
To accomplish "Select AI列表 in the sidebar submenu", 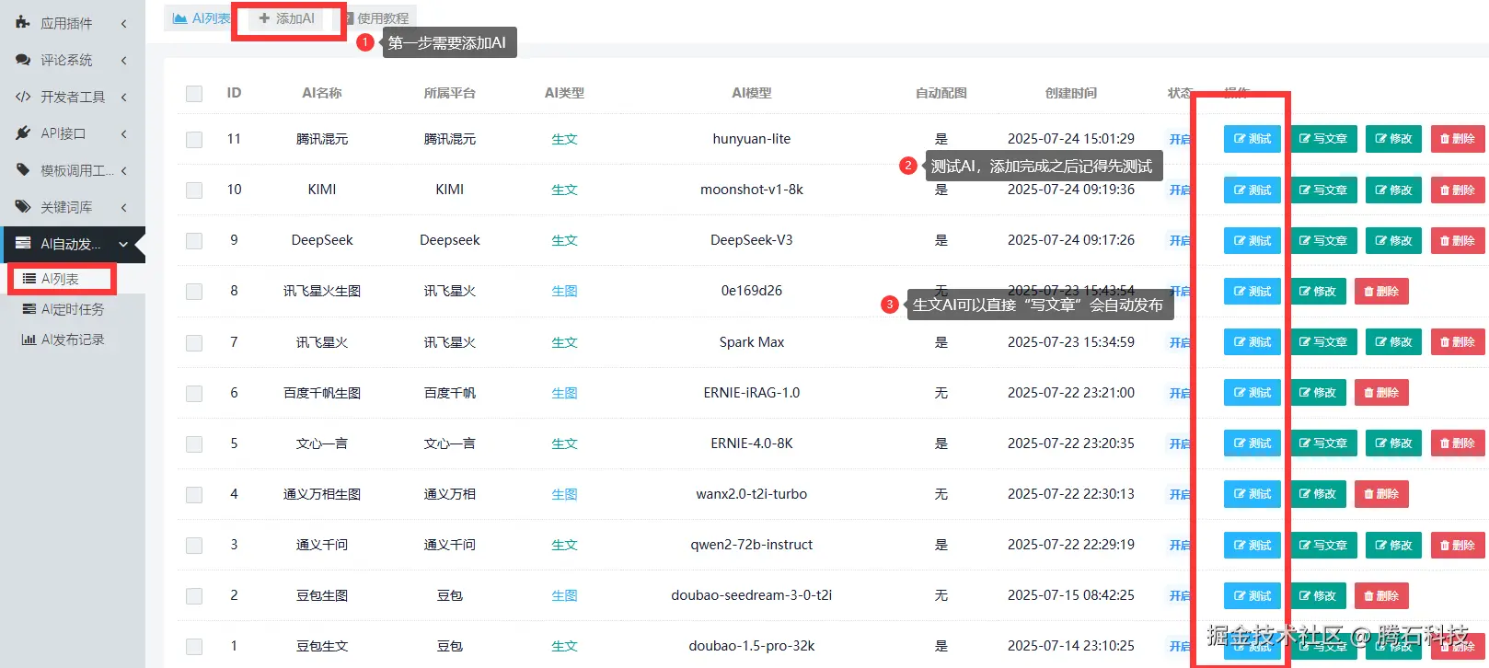I will (59, 279).
